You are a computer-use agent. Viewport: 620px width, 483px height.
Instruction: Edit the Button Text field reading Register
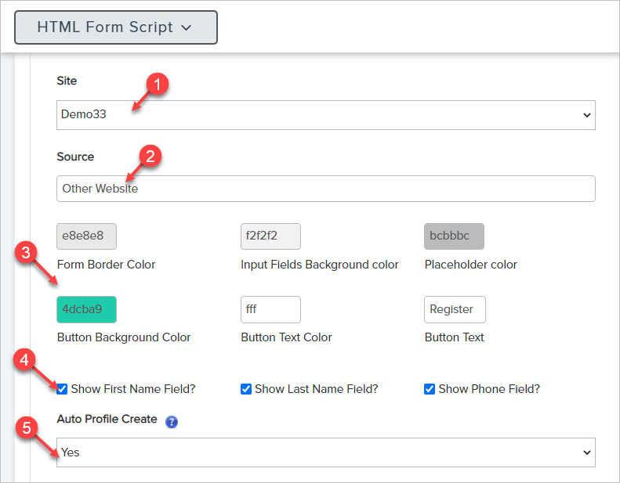coord(455,309)
